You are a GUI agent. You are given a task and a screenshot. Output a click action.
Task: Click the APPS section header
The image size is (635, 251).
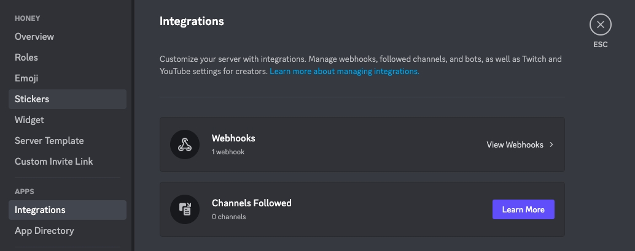(x=25, y=191)
